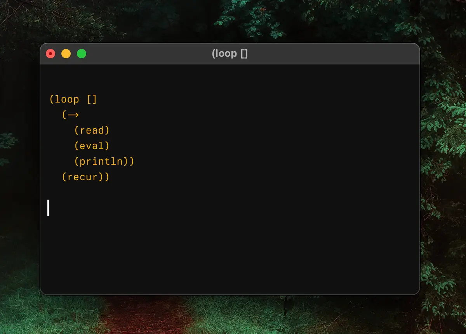The image size is (466, 334).
Task: Click the word "loop" in the first code line
Action: [67, 99]
